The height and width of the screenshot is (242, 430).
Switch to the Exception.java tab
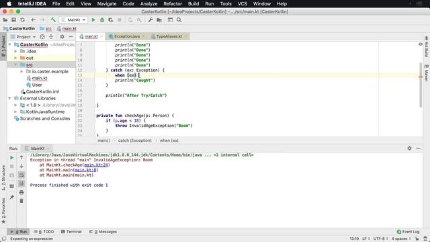127,36
